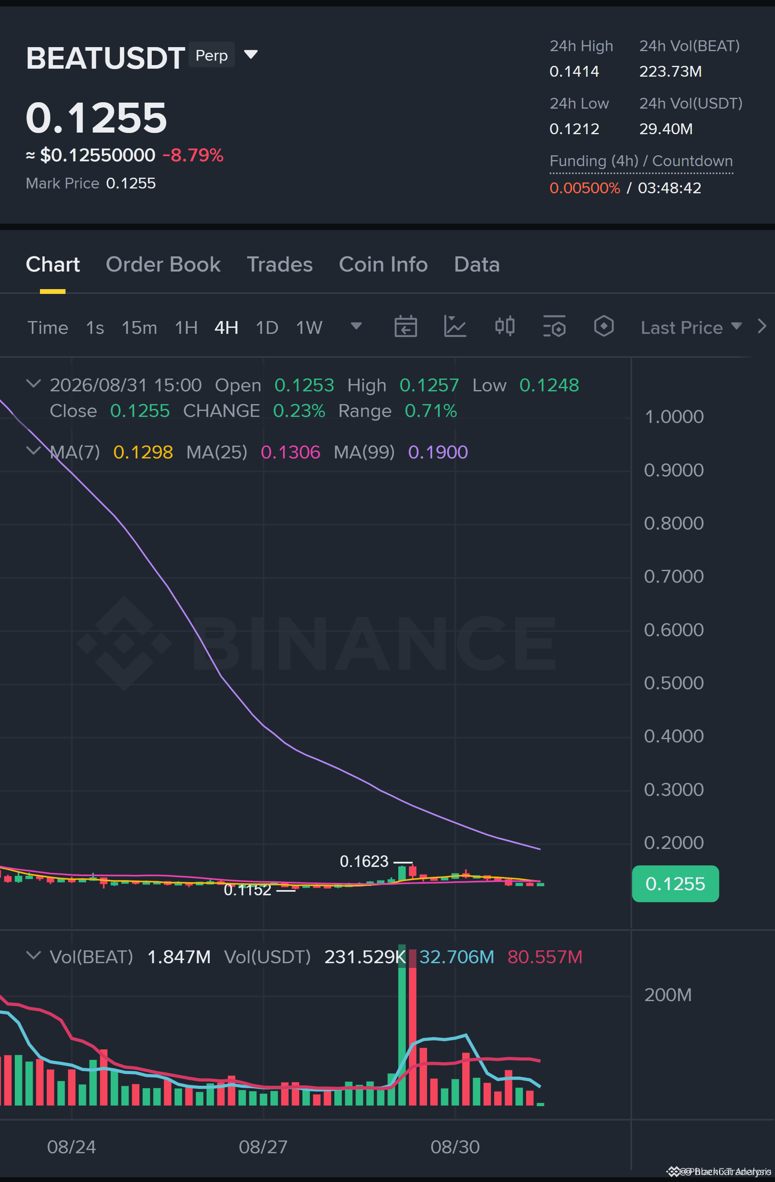
Task: Click the hexagon chart preferences icon
Action: tap(604, 326)
